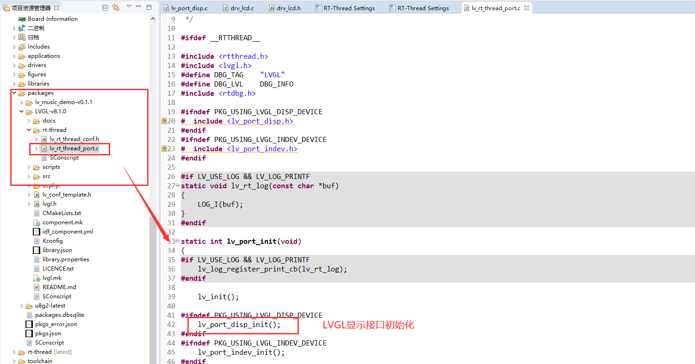
Task: Collapse the packages folder
Action: 14,93
